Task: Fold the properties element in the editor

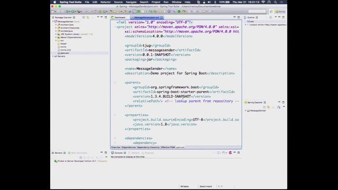Action: [x=115, y=115]
